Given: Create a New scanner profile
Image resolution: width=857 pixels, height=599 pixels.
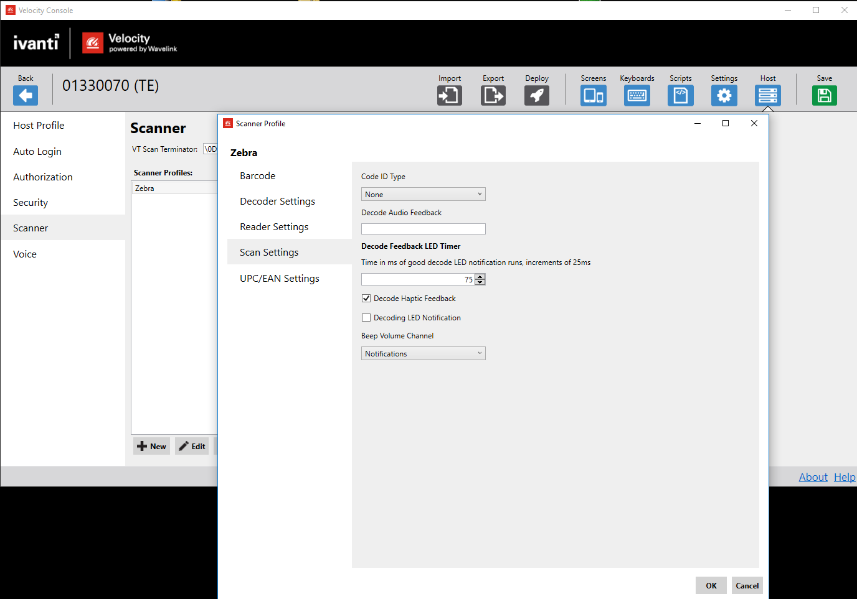Looking at the screenshot, I should 151,446.
